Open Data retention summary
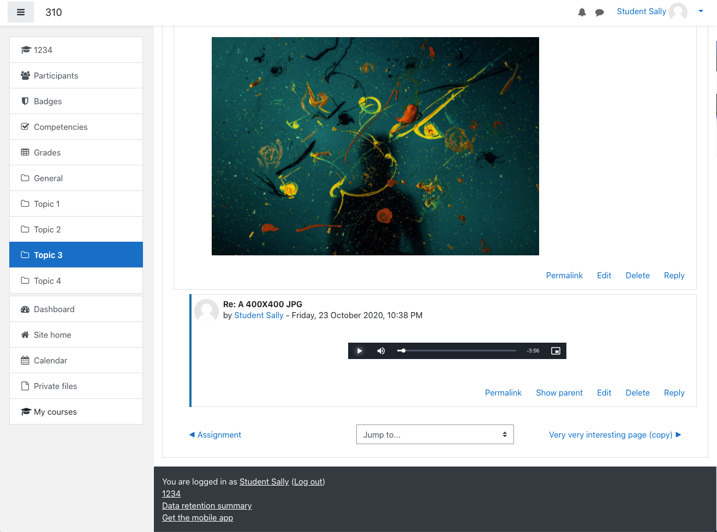The height and width of the screenshot is (532, 717). (x=207, y=506)
